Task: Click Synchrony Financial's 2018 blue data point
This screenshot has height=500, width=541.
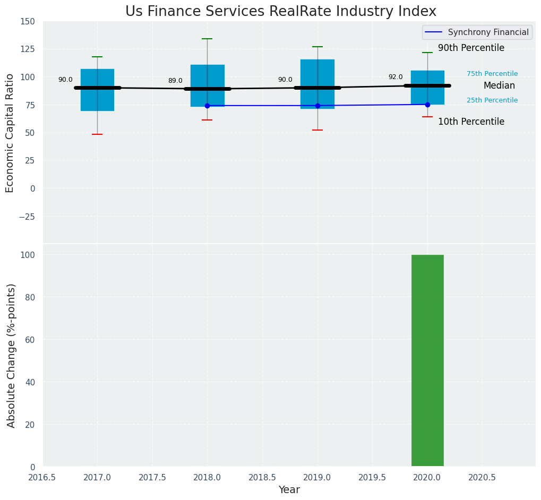Action: pos(207,106)
